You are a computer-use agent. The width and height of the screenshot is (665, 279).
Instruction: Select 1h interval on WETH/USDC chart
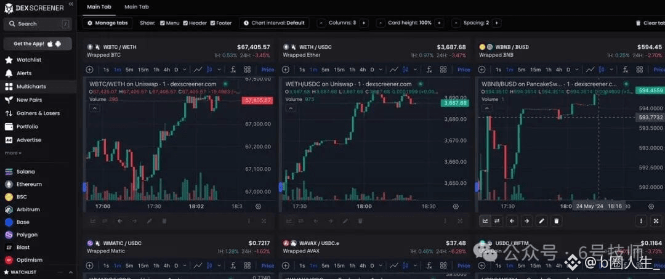(352, 70)
